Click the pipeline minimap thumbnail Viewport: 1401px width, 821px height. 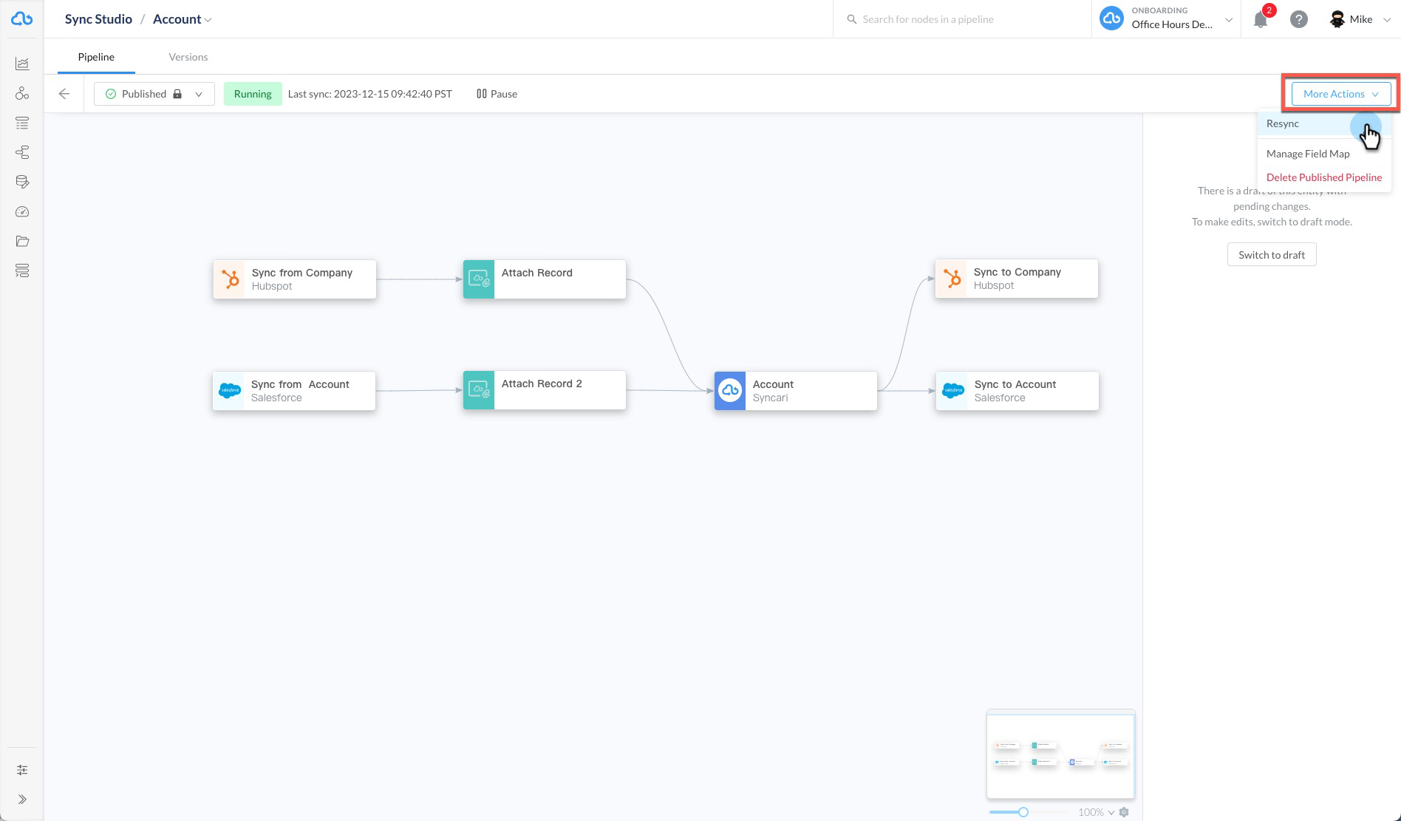point(1060,754)
